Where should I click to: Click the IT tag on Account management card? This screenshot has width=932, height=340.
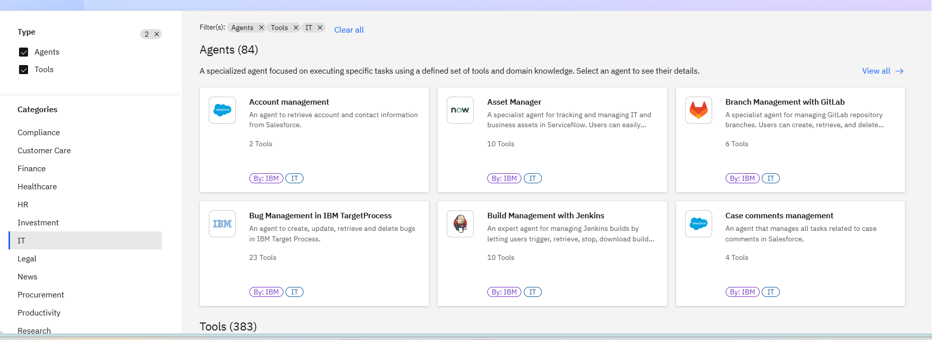tap(294, 178)
